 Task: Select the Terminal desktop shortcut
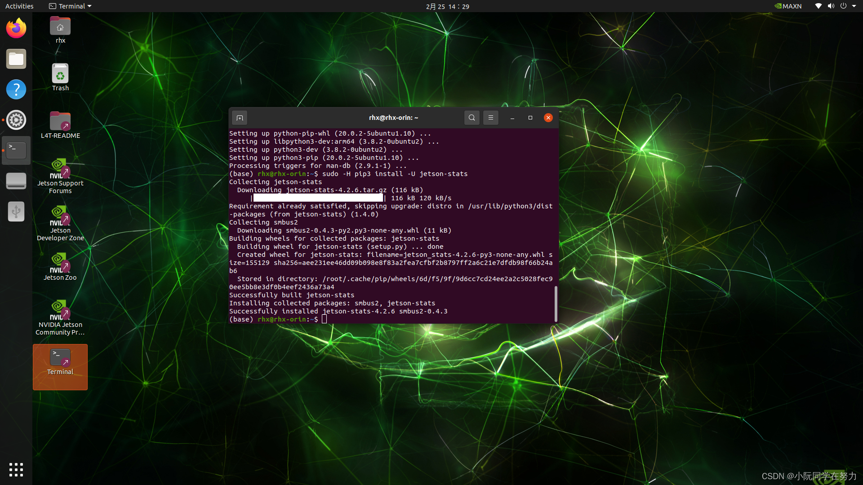click(60, 367)
